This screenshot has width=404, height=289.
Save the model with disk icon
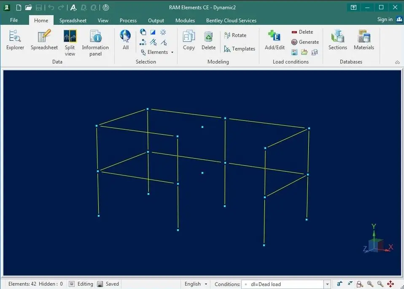pyautogui.click(x=39, y=8)
